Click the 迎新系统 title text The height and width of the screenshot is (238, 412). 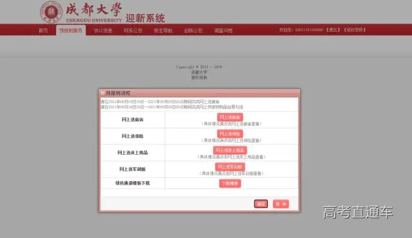pyautogui.click(x=145, y=18)
